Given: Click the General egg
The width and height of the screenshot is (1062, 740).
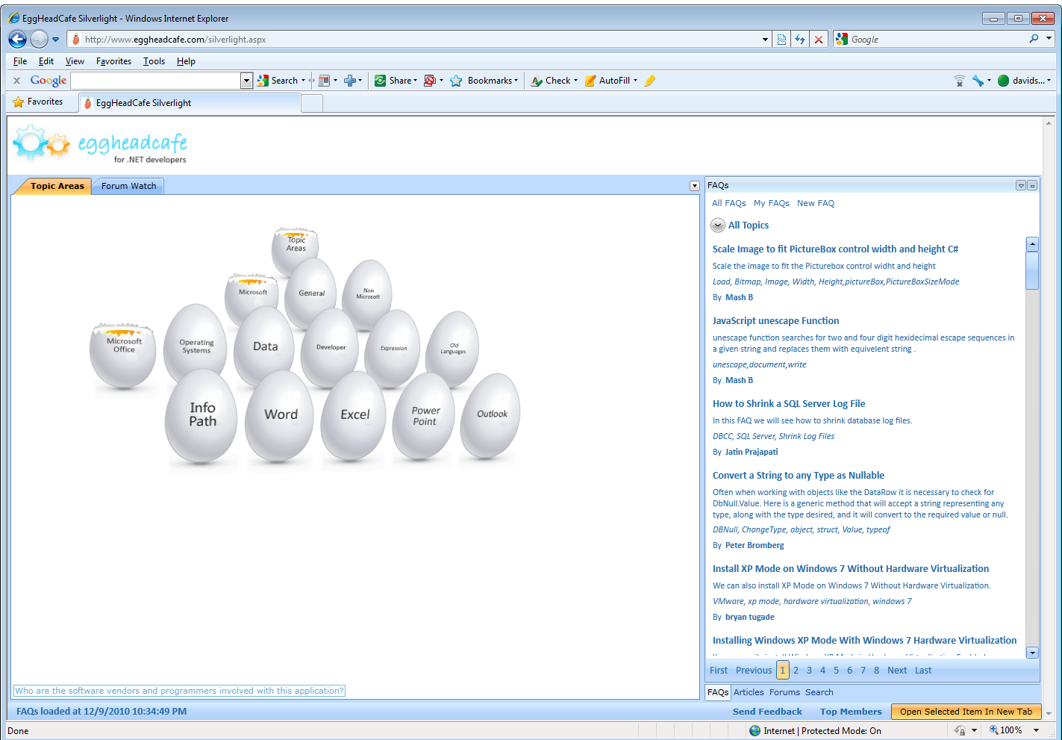Looking at the screenshot, I should pos(311,293).
